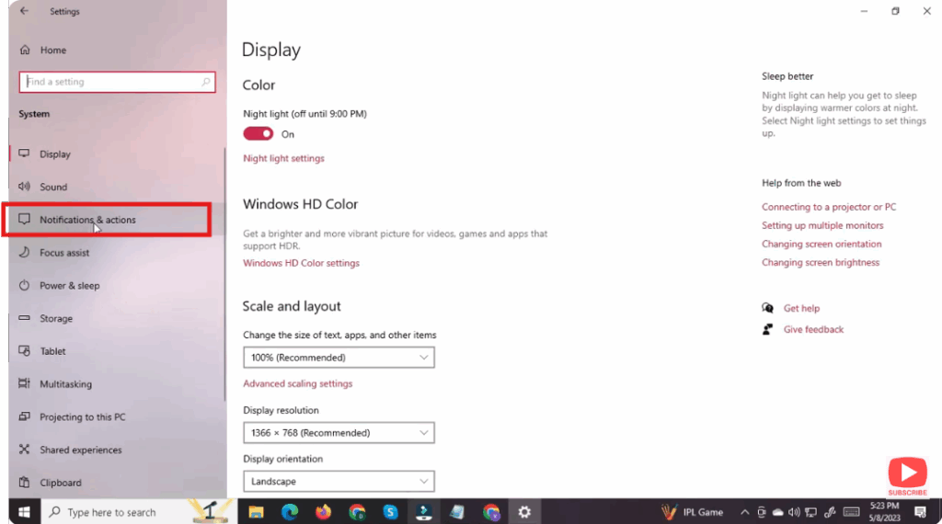Go to Multitasking settings page

click(x=65, y=384)
